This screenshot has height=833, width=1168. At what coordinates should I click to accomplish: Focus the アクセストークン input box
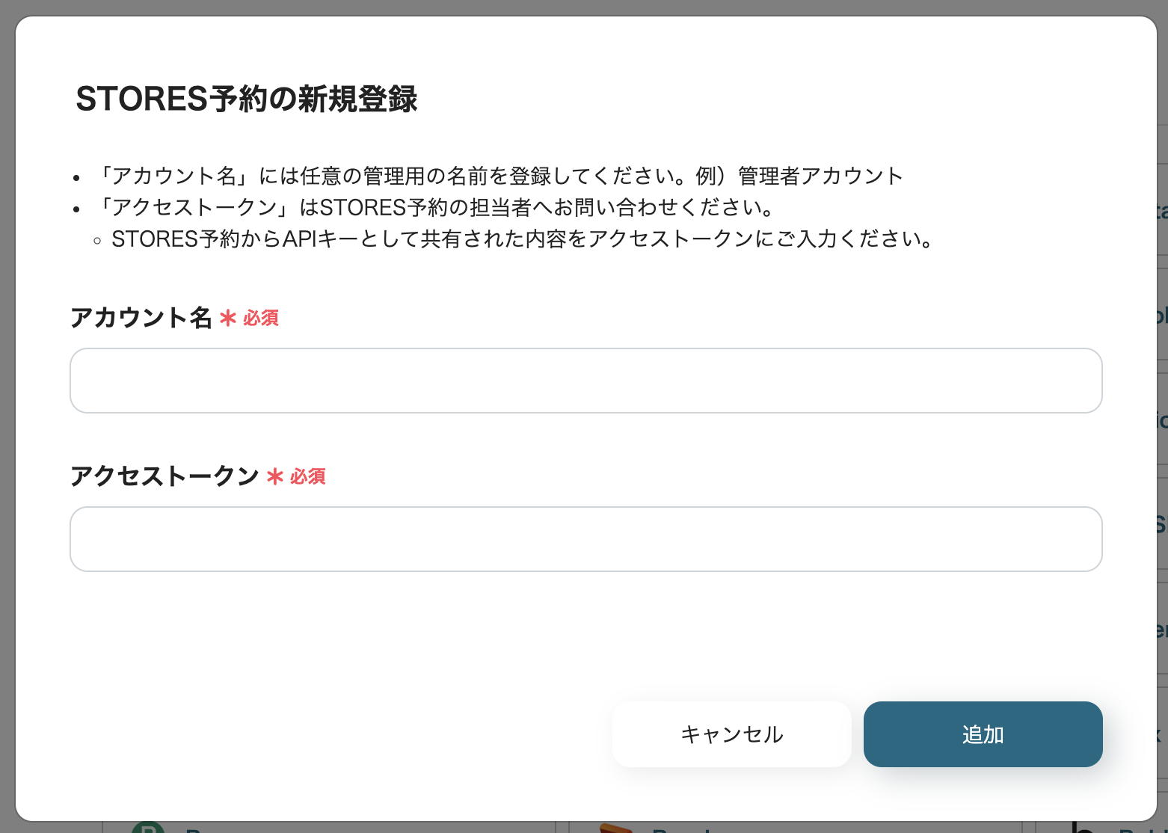(585, 539)
